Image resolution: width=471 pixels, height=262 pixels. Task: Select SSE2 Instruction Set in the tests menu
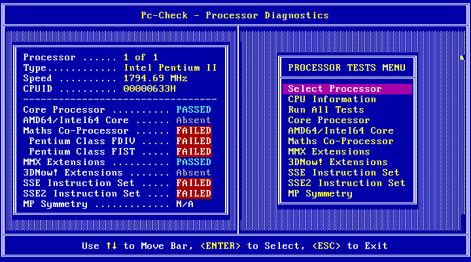click(347, 183)
